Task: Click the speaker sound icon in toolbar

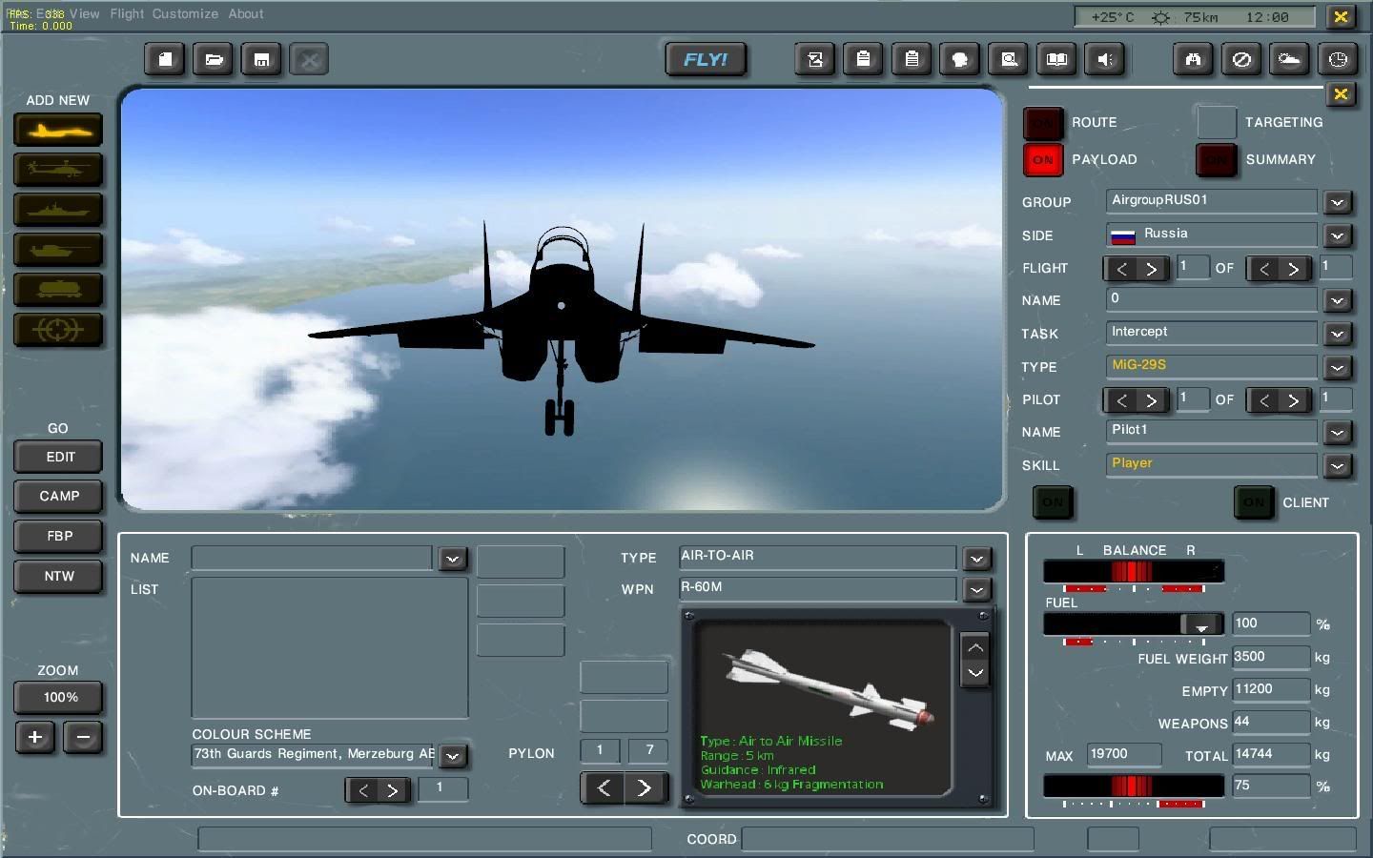Action: click(x=1105, y=60)
